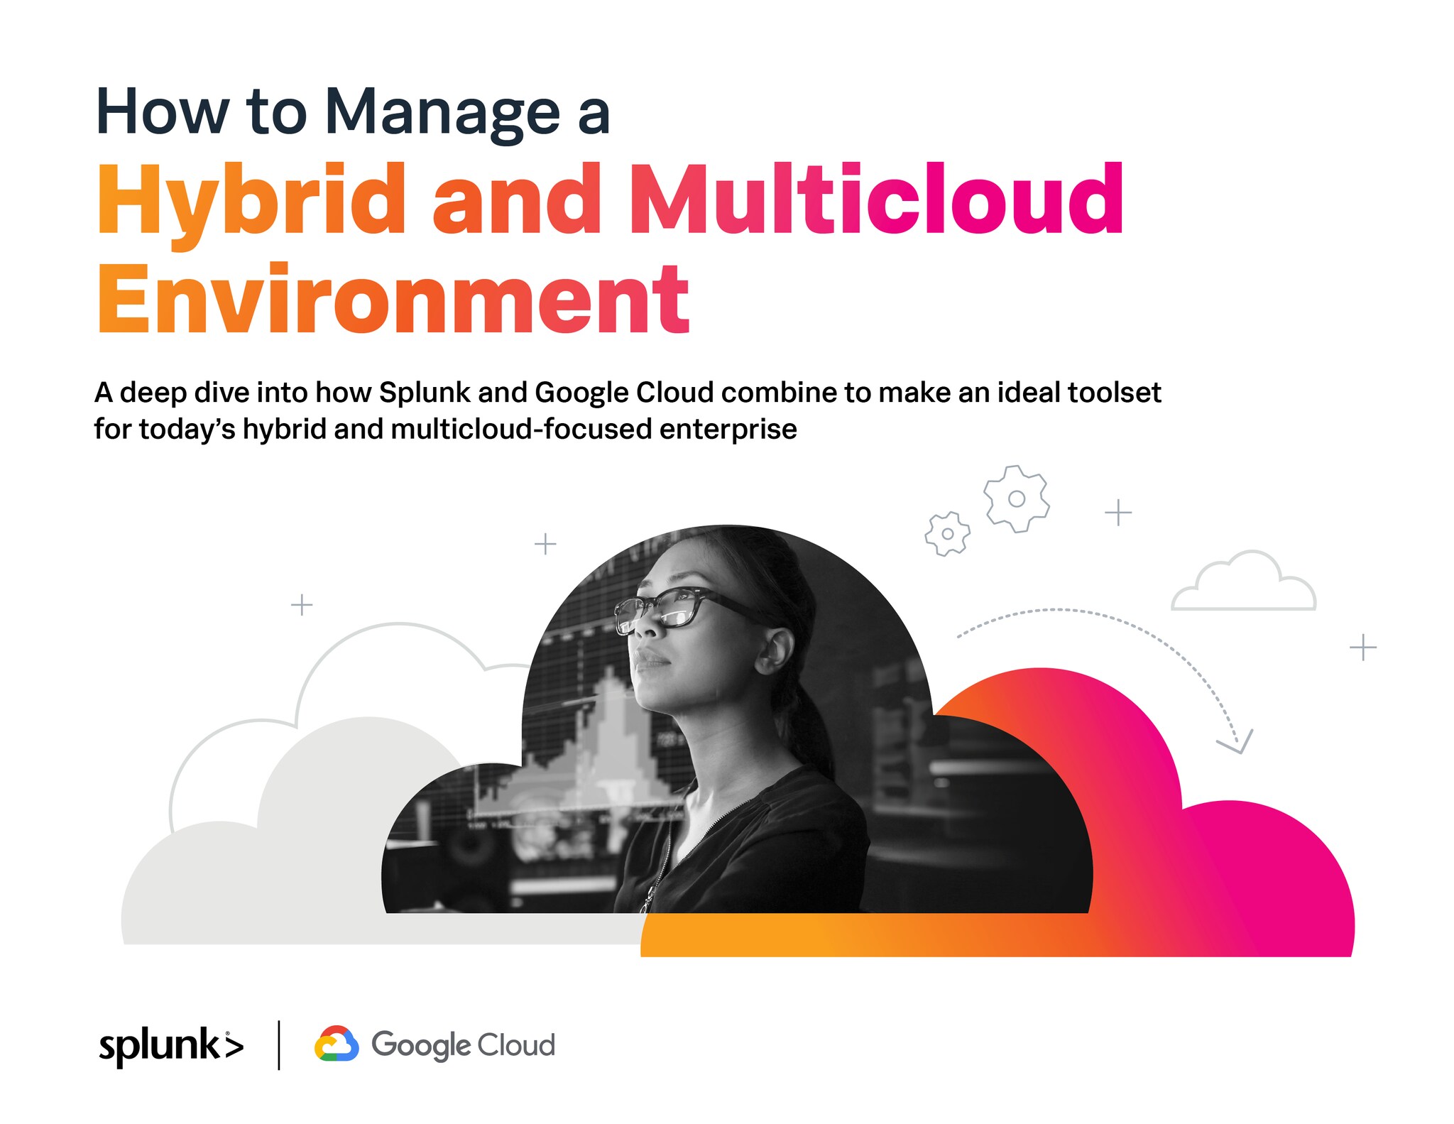Click the "Environment" title word
This screenshot has height=1124, width=1454.
point(393,298)
